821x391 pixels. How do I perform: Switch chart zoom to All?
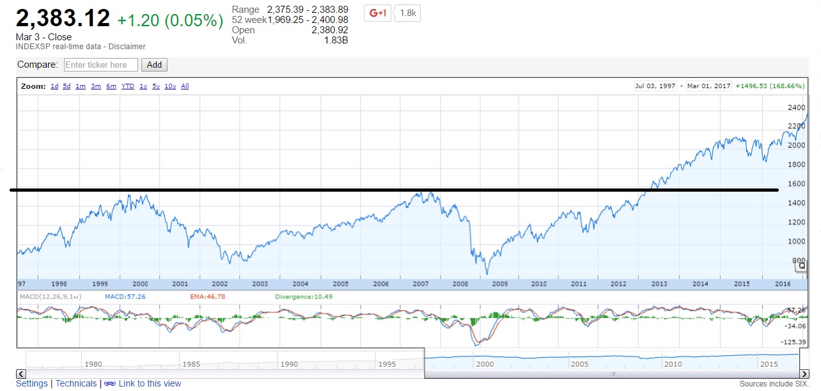185,86
